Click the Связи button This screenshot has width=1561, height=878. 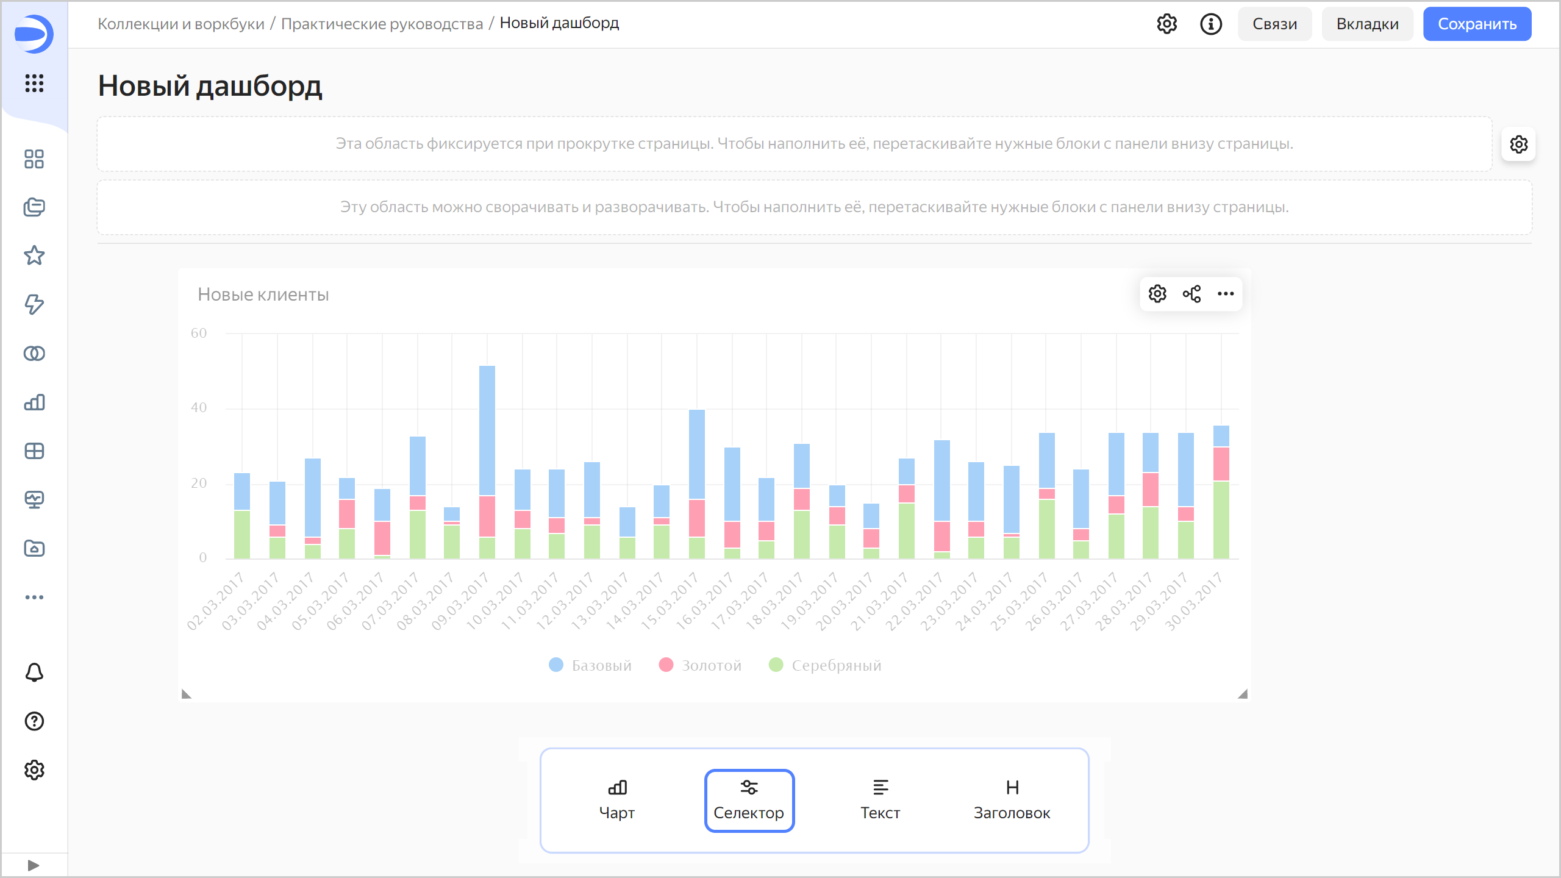pos(1274,24)
